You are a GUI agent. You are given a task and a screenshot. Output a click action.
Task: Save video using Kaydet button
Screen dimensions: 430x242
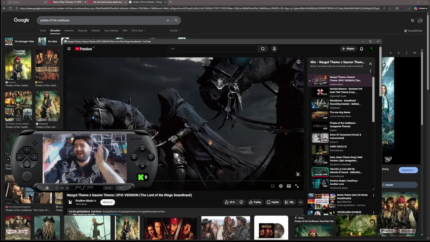coord(273,202)
